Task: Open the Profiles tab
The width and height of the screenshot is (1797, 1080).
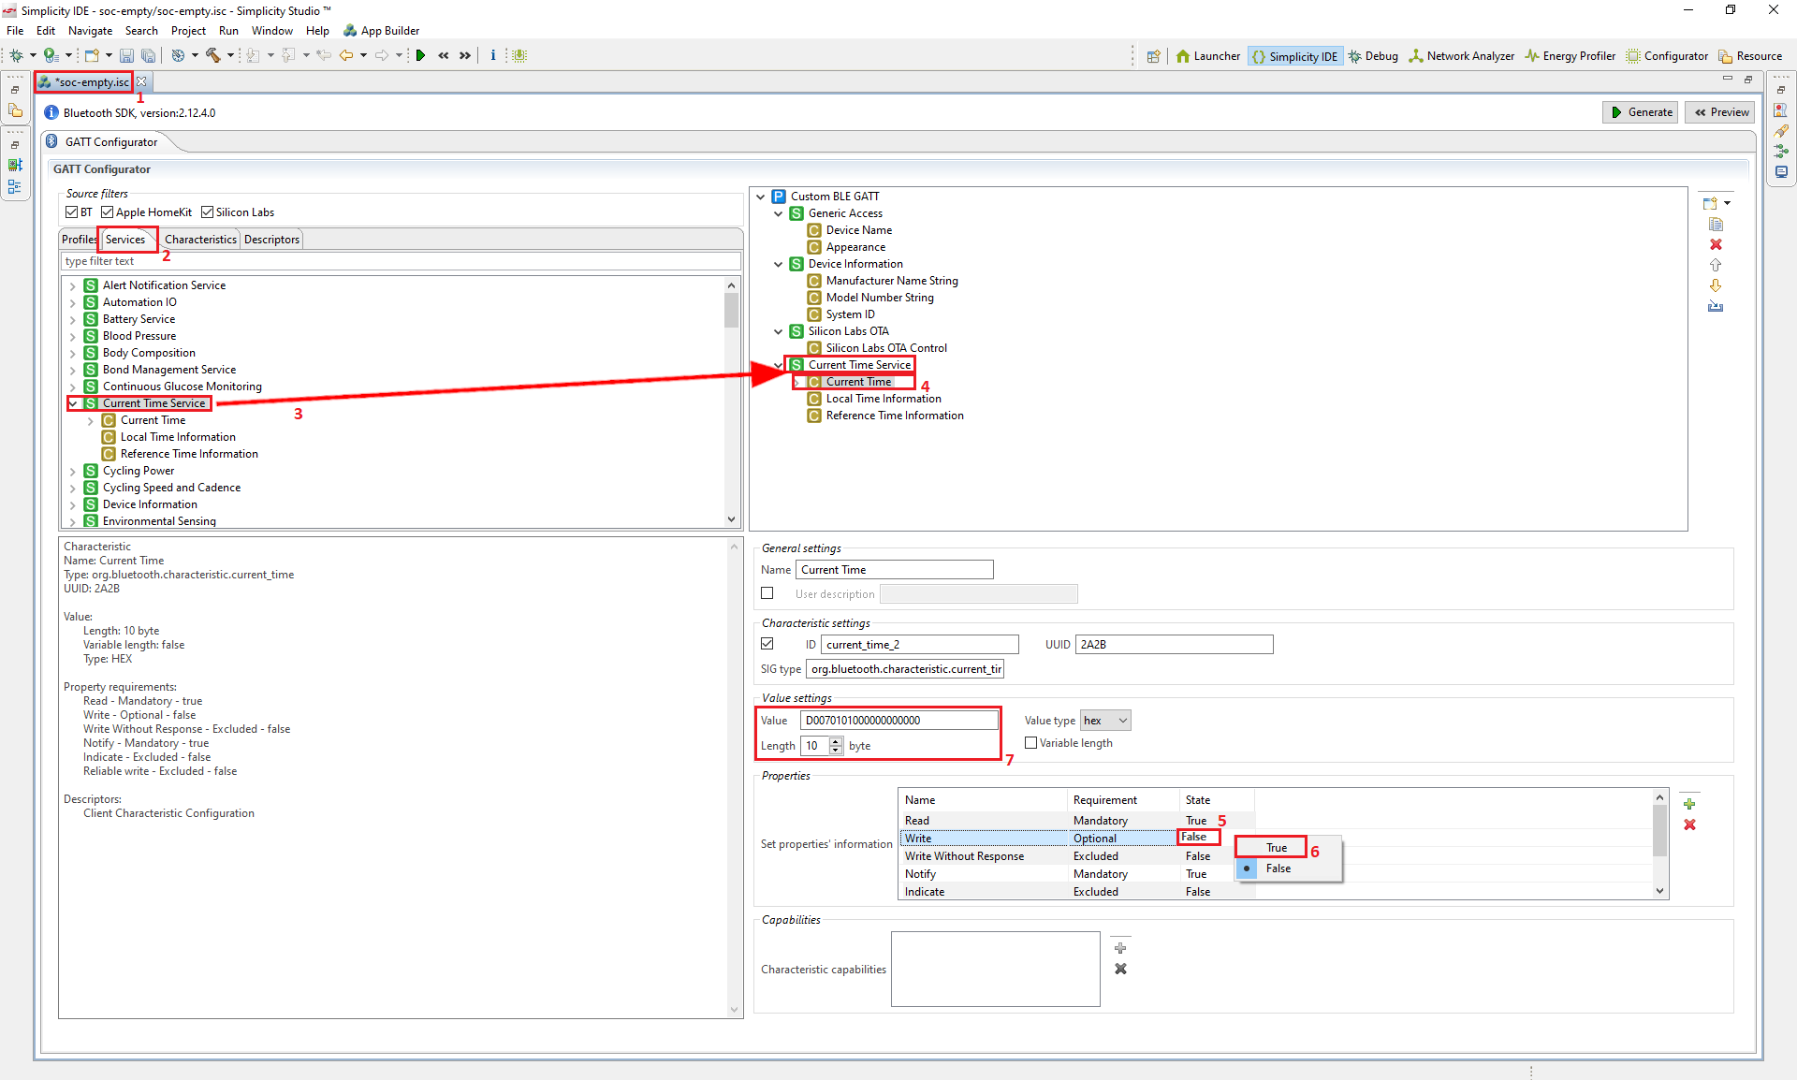Action: click(x=79, y=240)
